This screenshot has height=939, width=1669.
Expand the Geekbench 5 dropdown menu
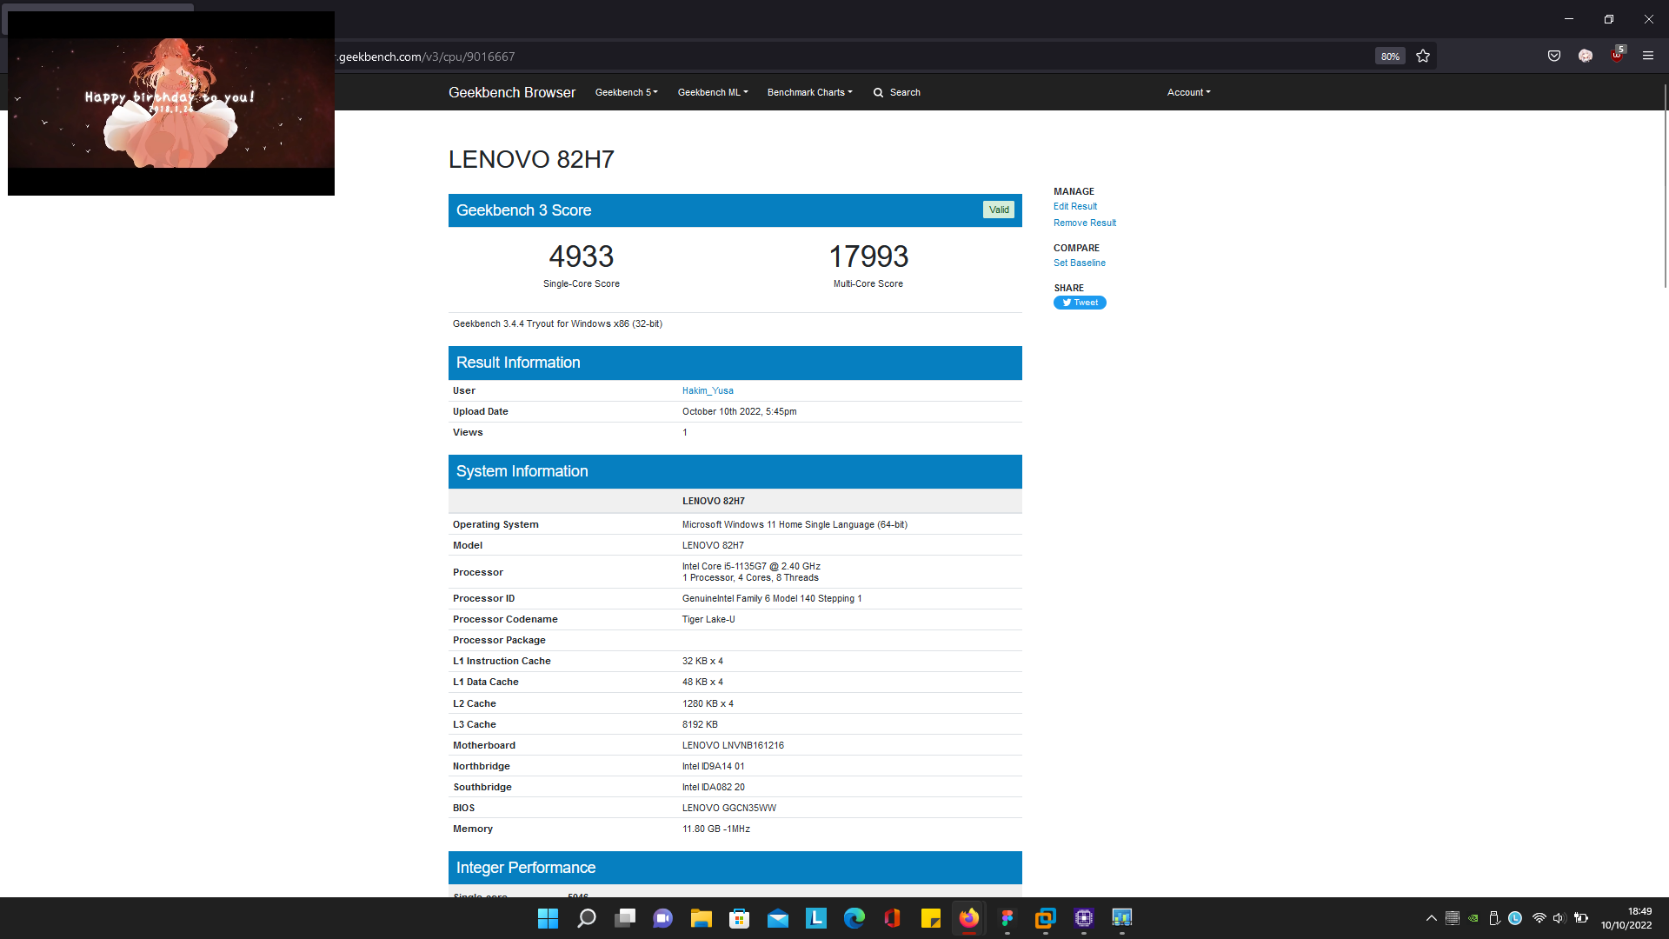[627, 92]
